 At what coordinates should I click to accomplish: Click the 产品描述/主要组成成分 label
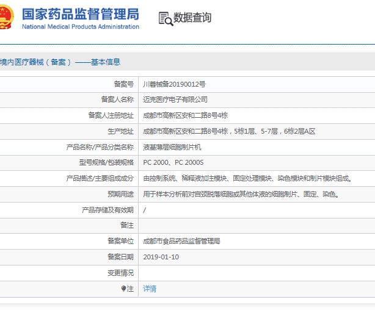click(x=100, y=178)
